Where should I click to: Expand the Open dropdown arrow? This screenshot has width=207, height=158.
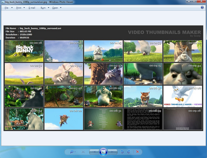click(61, 8)
